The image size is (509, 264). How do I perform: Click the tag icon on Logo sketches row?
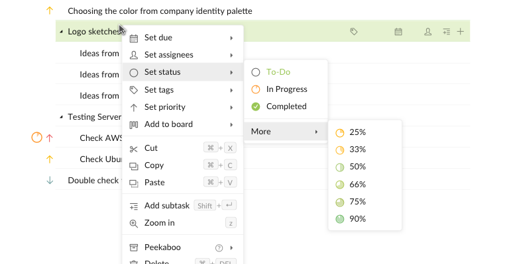click(353, 31)
